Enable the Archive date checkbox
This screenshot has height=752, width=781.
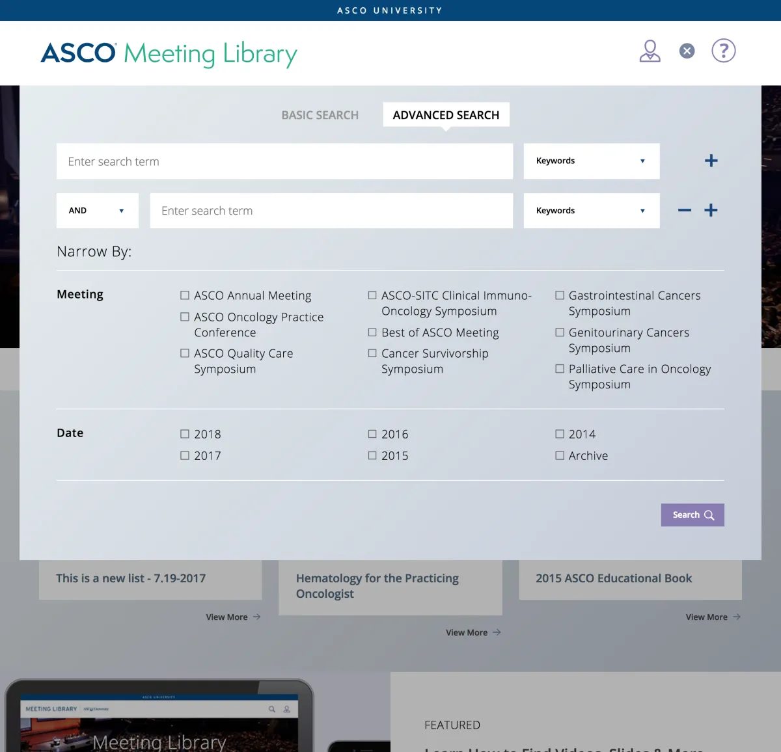[560, 456]
